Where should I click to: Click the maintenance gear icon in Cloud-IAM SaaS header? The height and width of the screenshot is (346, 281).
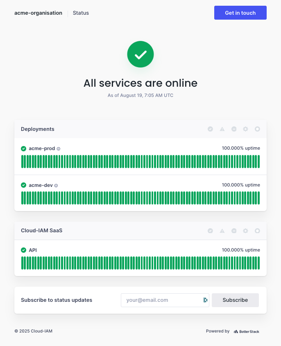245,231
